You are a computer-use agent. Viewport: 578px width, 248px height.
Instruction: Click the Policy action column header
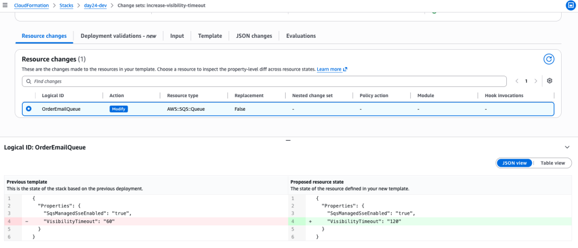[x=374, y=95]
